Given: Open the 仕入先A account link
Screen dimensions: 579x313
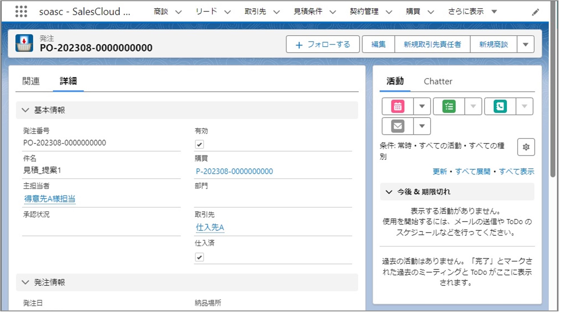Looking at the screenshot, I should pyautogui.click(x=210, y=227).
